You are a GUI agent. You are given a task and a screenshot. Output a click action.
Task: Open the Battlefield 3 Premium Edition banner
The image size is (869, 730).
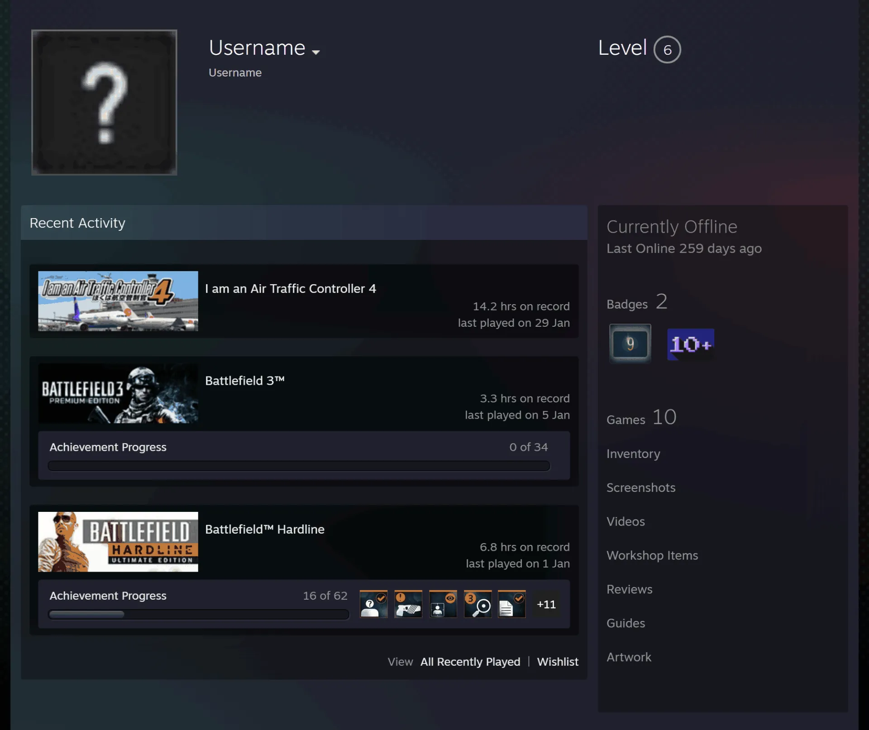(x=118, y=393)
